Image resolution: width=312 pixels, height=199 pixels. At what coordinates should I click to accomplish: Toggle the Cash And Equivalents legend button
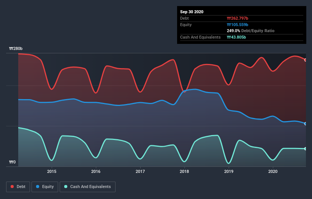click(87, 187)
